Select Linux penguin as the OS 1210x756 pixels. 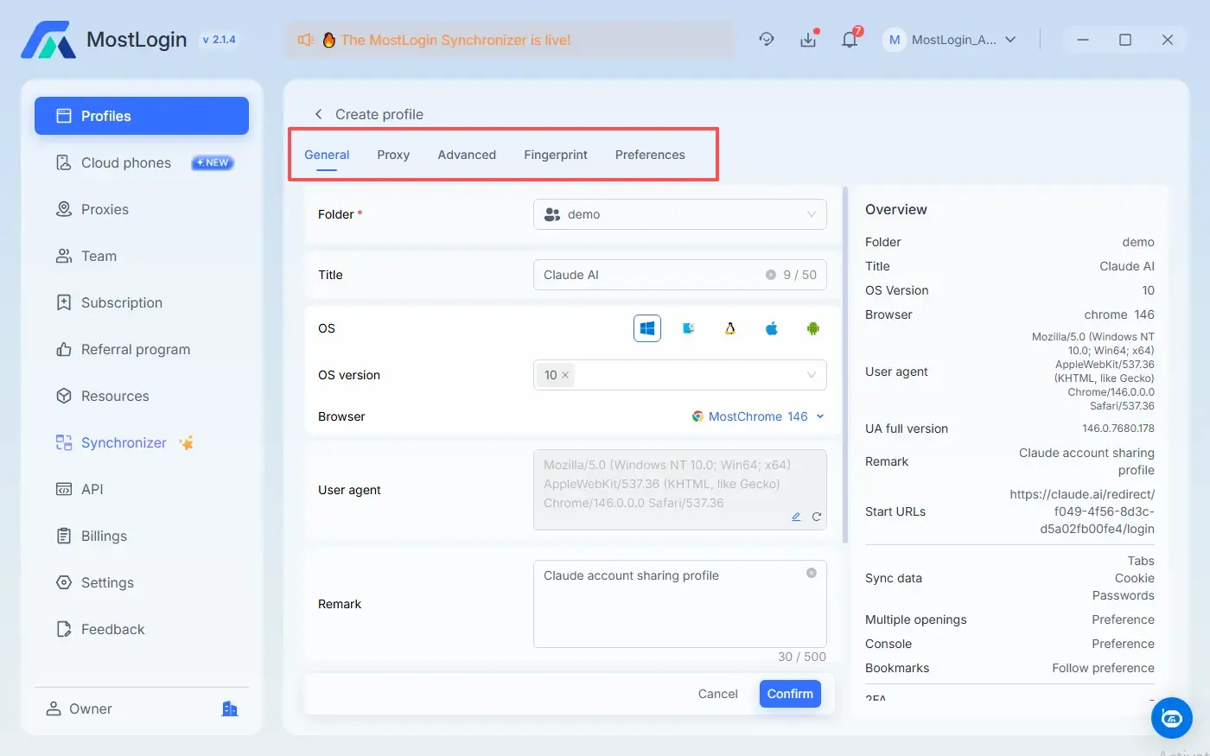730,328
